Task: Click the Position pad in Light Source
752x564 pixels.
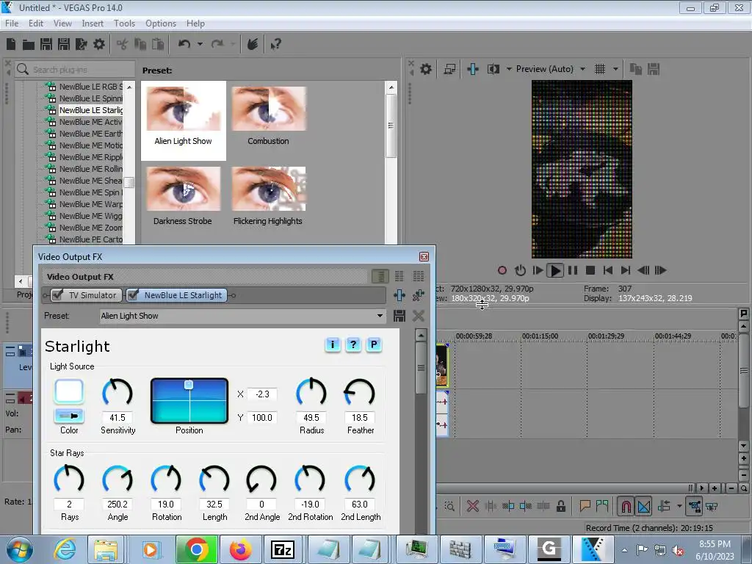Action: pos(189,401)
